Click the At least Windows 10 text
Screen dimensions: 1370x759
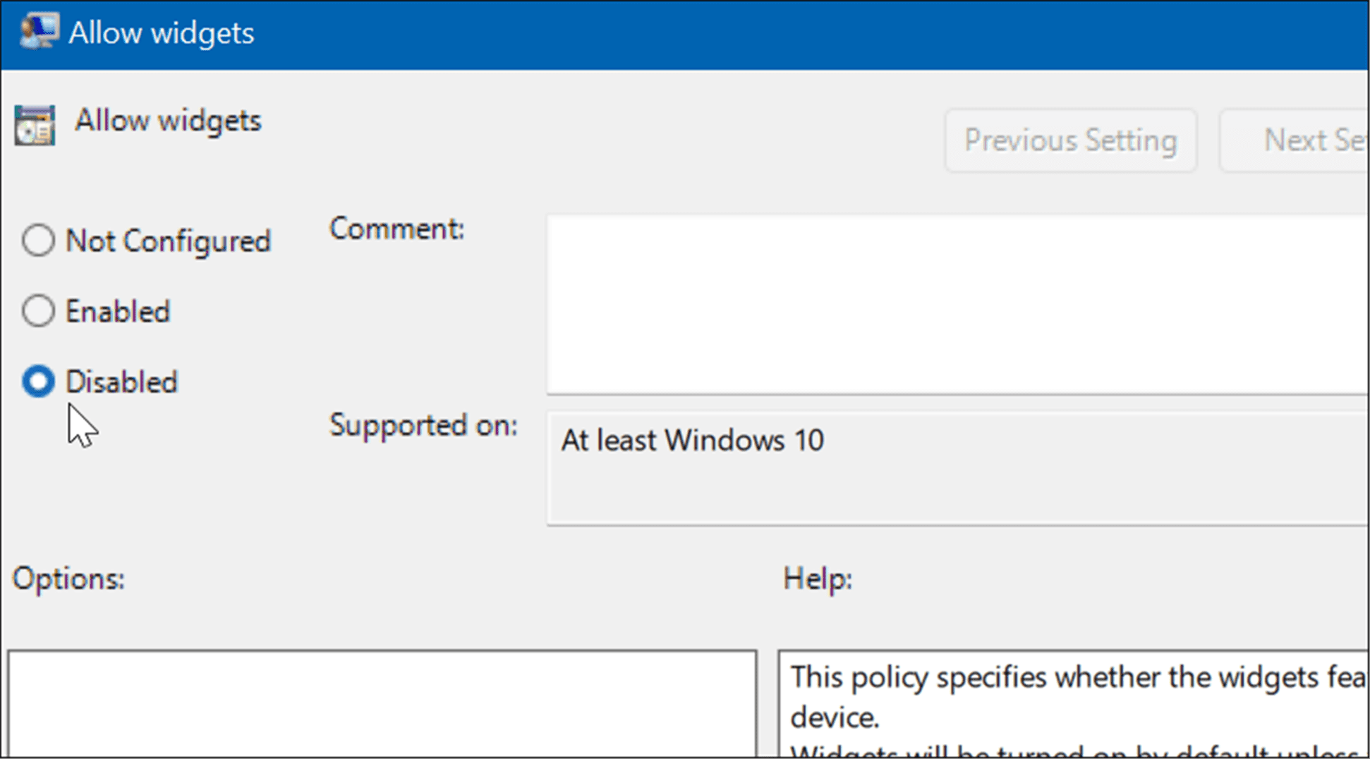tap(692, 439)
